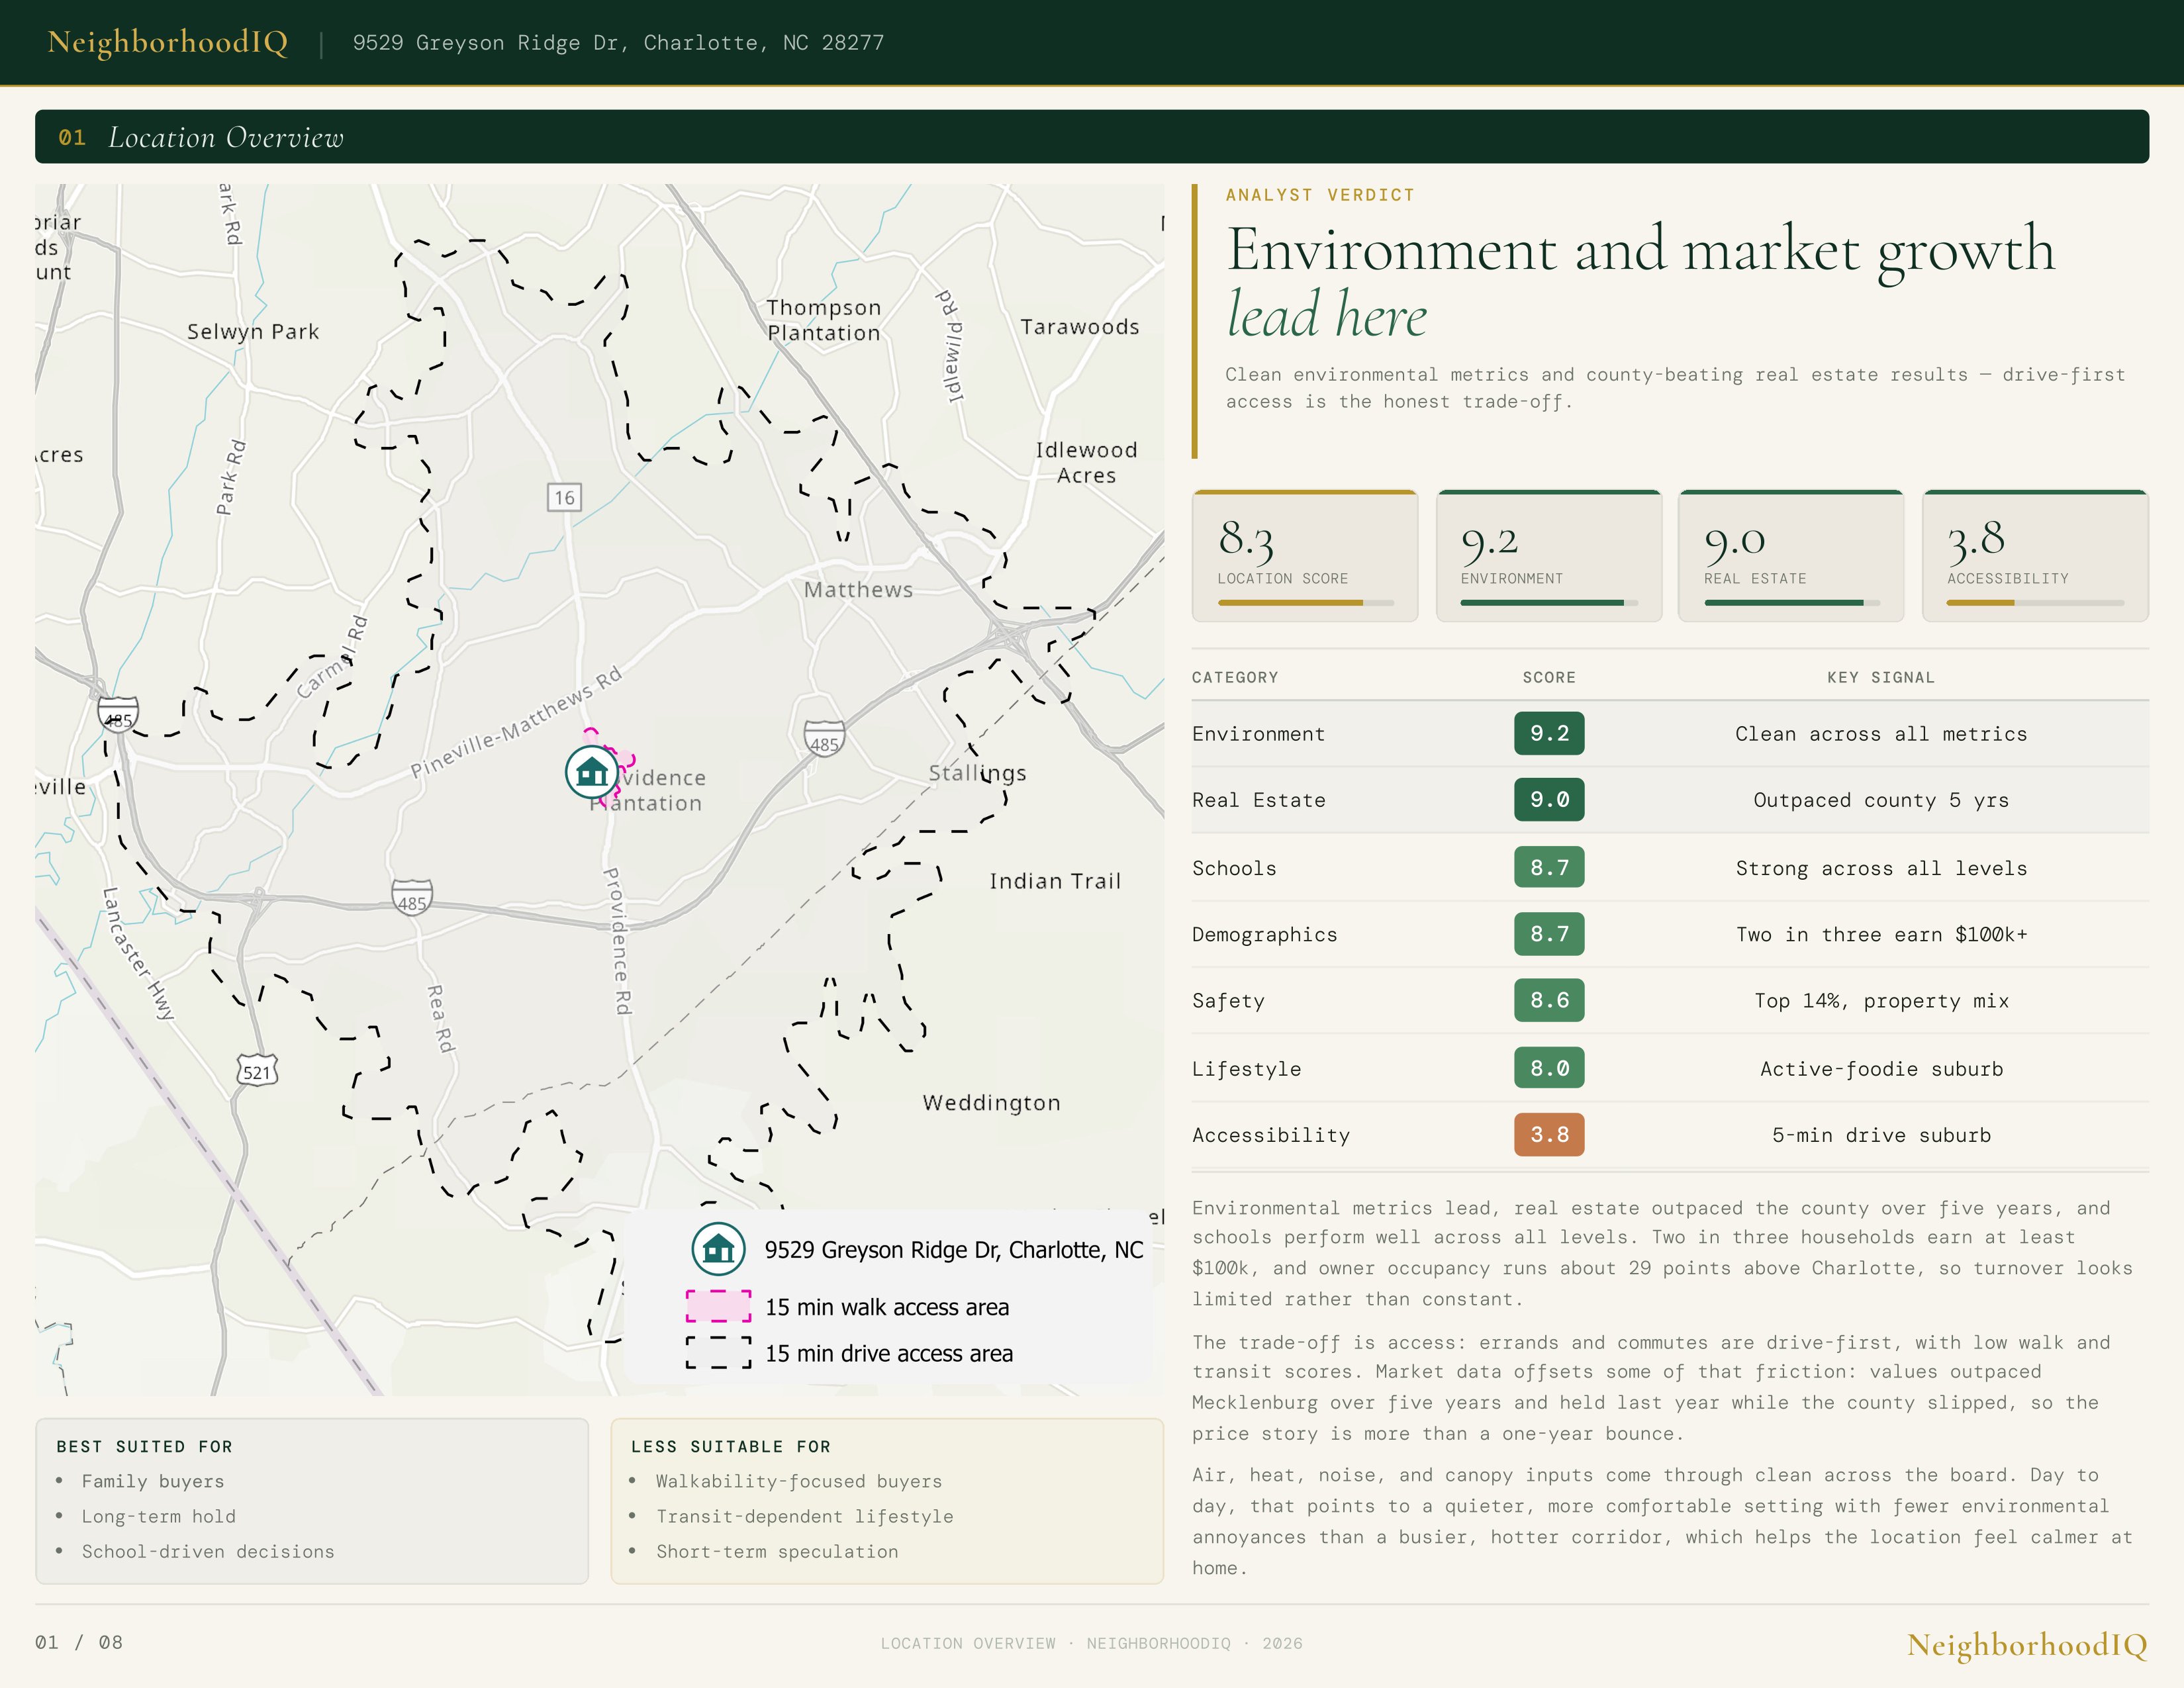This screenshot has width=2184, height=1688.
Task: Click 'Family buyers' in Best Suited For
Action: point(153,1481)
